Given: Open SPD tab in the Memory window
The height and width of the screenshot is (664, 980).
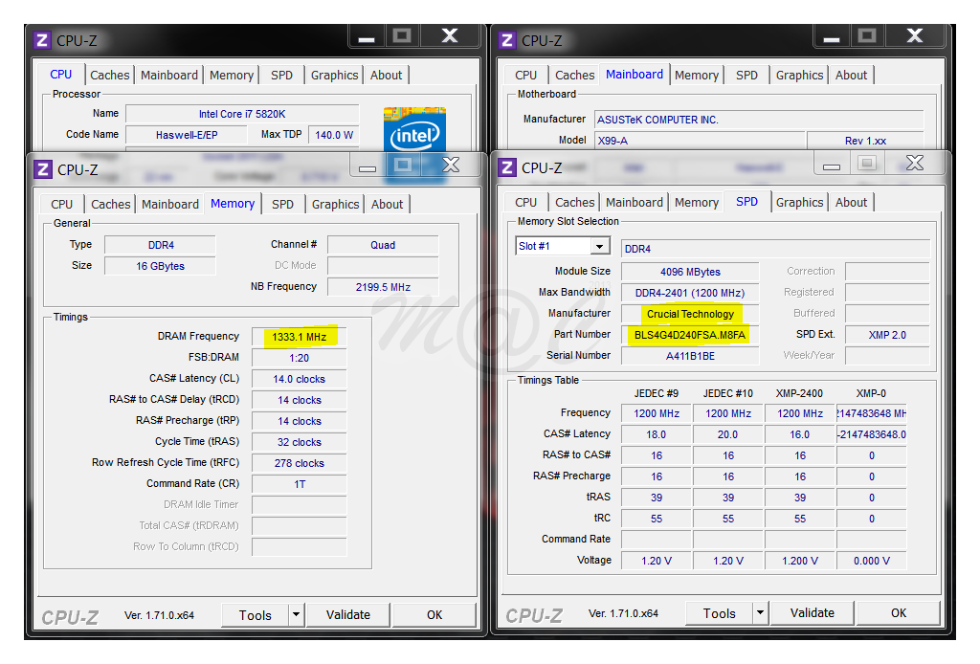Looking at the screenshot, I should point(282,204).
